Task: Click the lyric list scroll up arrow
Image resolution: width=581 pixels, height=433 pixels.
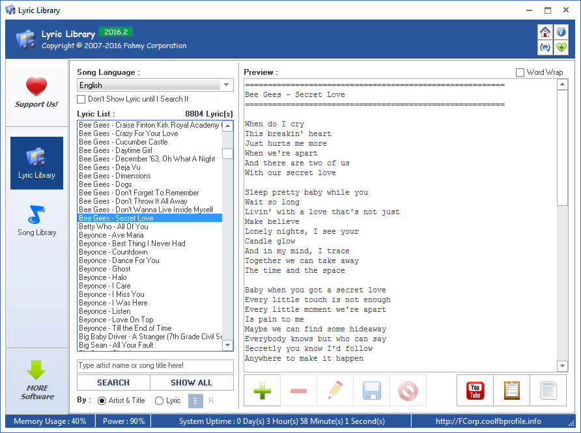Action: point(227,126)
